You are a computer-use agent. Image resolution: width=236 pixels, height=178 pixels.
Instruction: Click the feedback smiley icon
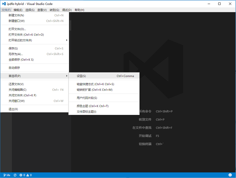pyautogui.click(x=230, y=175)
